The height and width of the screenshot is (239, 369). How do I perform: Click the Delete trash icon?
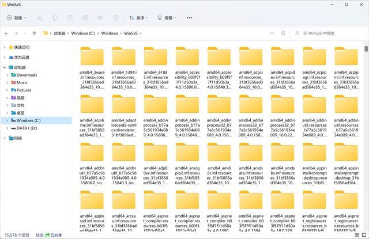coord(115,18)
